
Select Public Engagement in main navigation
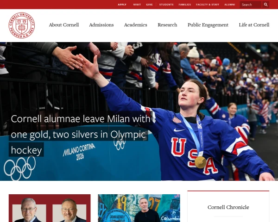[208, 25]
